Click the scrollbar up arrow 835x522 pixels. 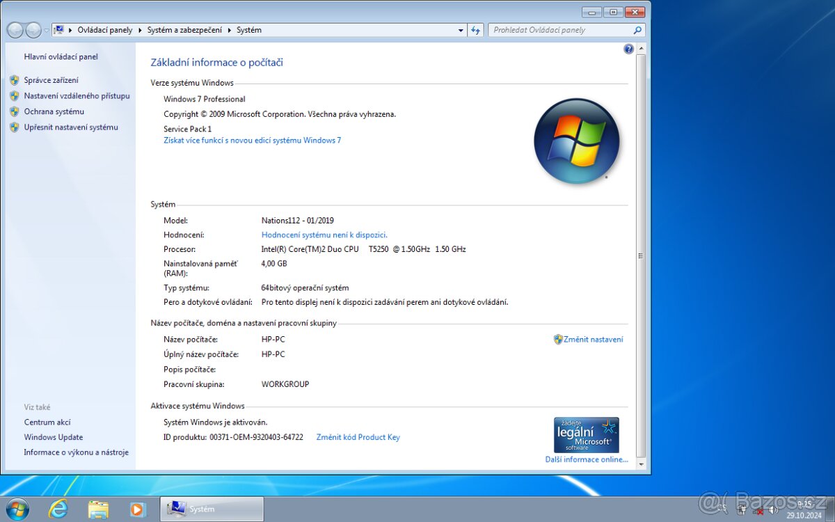tap(642, 49)
